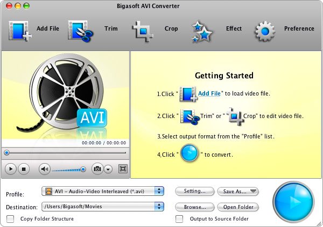Click the Open Folder button
The width and height of the screenshot is (323, 227).
238,207
